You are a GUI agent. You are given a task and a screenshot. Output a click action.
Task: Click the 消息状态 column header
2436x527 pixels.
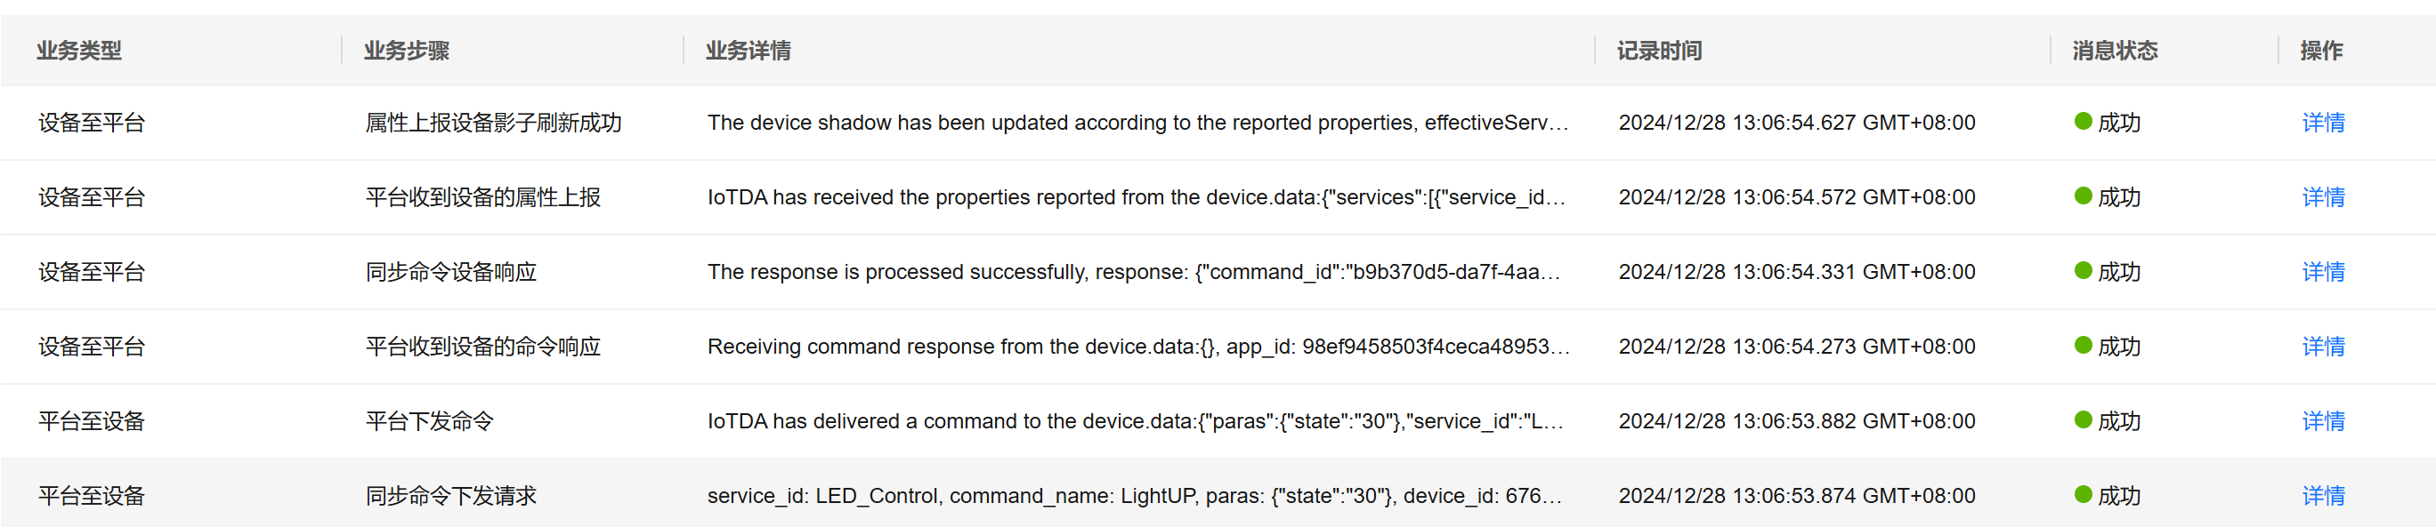(x=2115, y=51)
